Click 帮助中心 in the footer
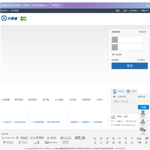The height and width of the screenshot is (150, 150). pyautogui.click(x=89, y=149)
